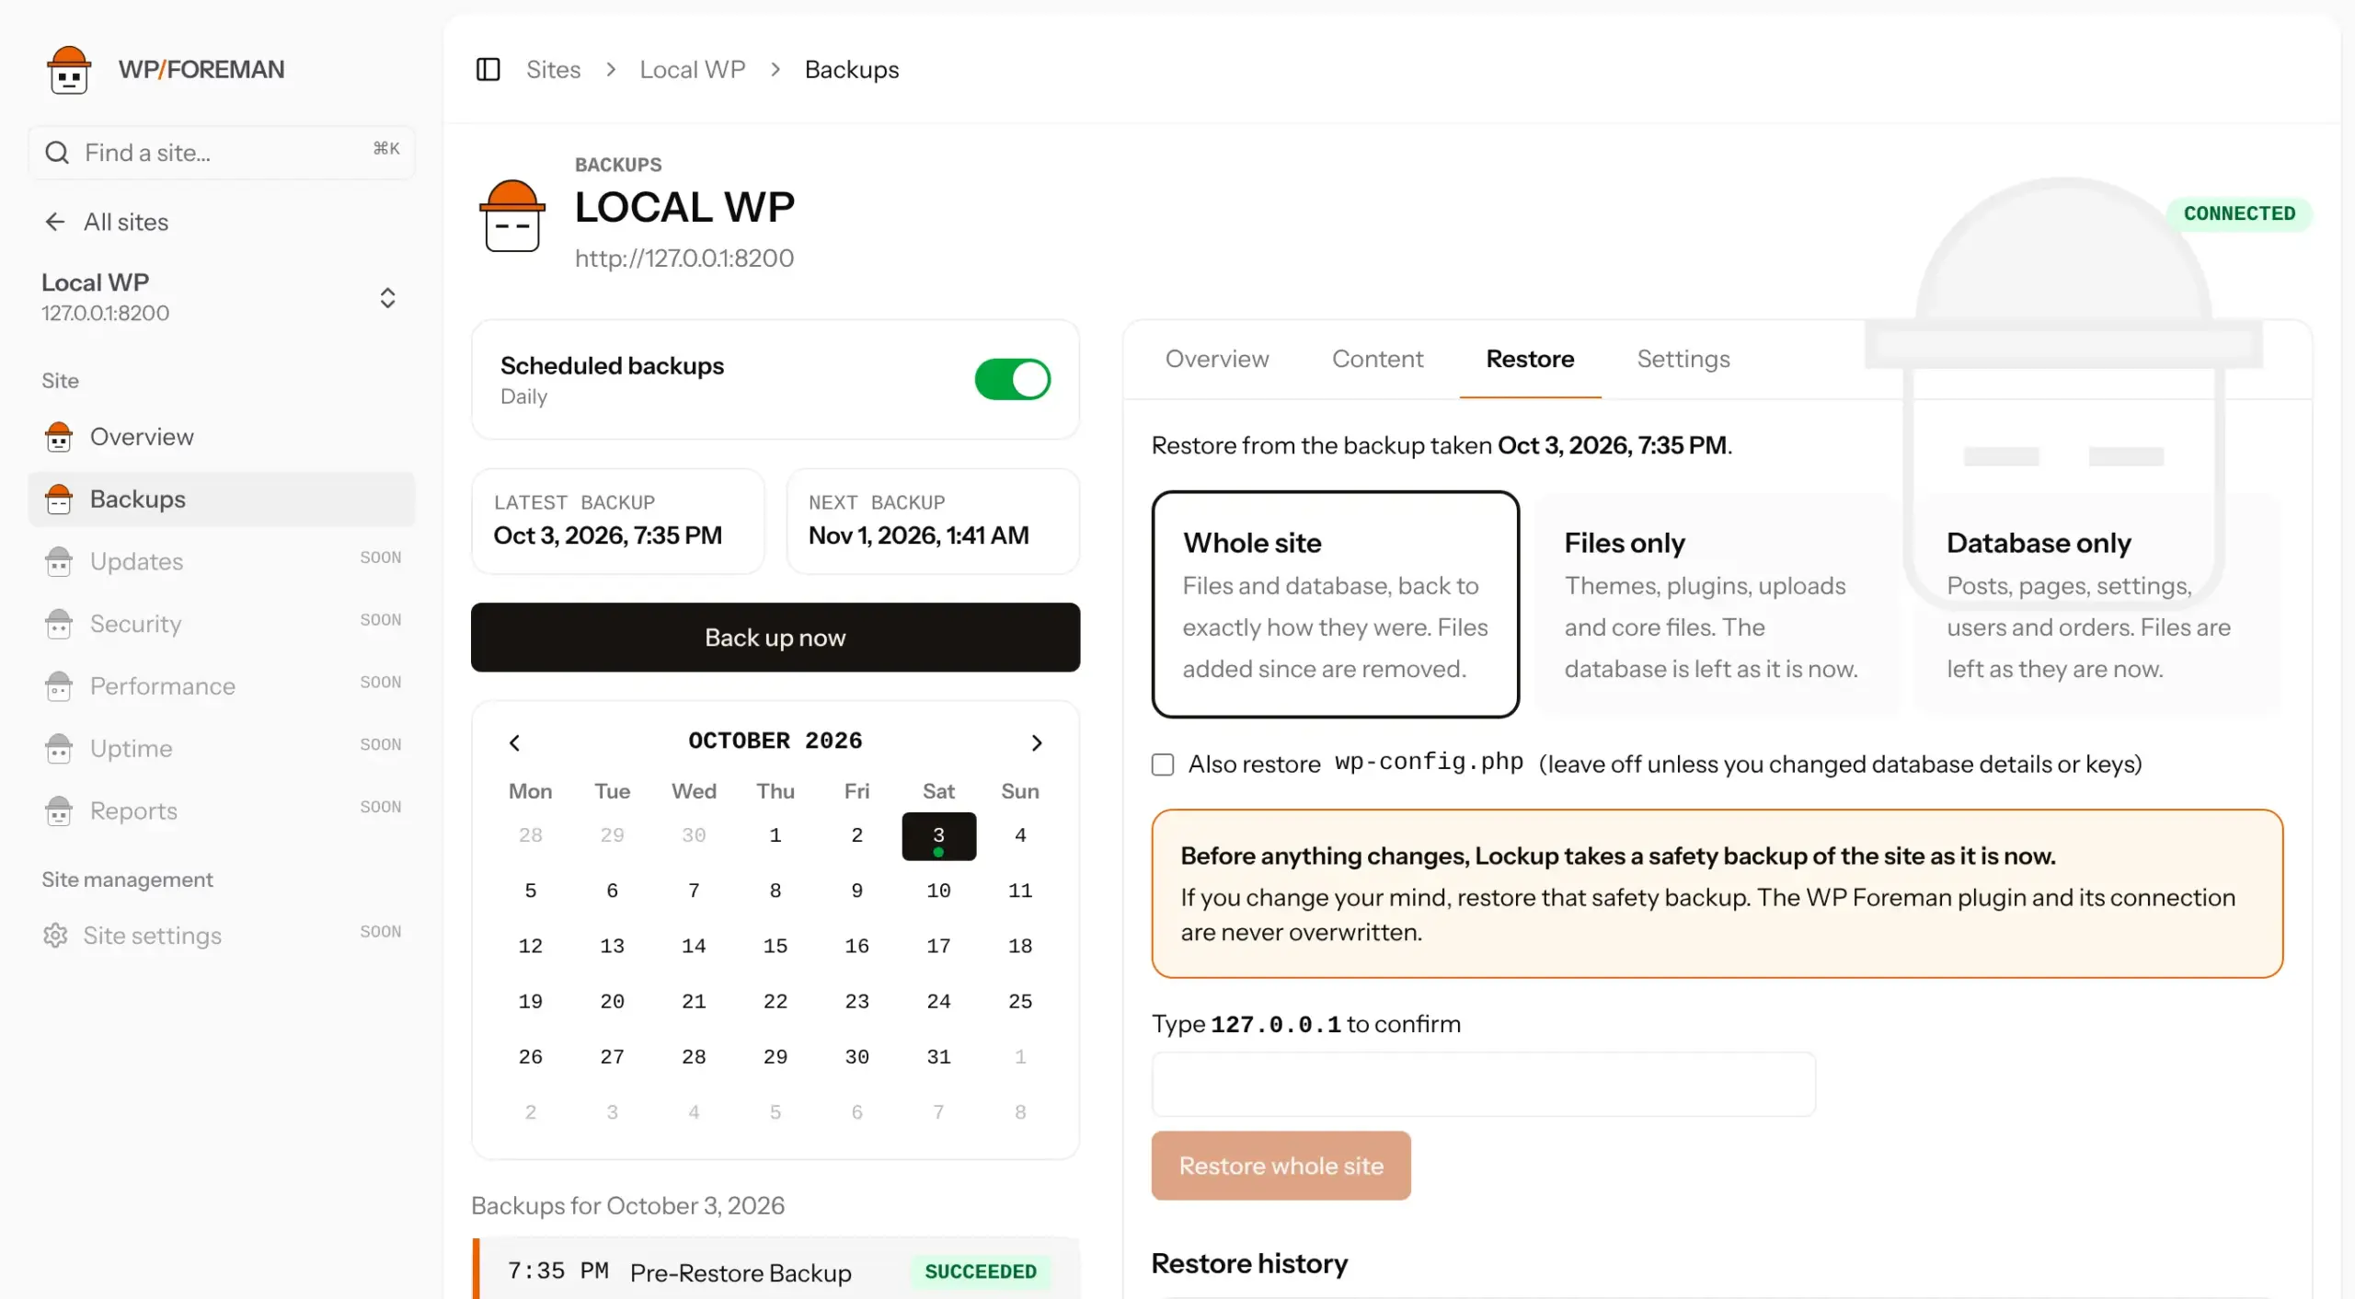Go to next month in calendar

pos(1037,742)
